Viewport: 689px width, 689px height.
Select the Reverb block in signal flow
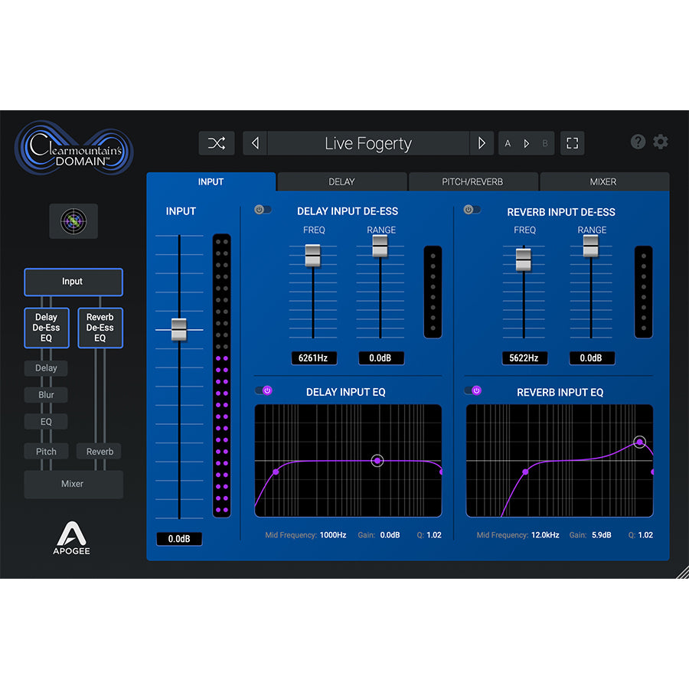click(100, 452)
